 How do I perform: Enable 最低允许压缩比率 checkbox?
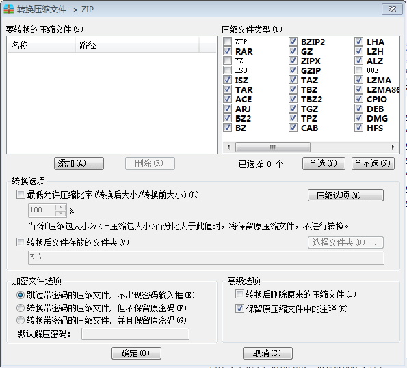tap(21, 195)
